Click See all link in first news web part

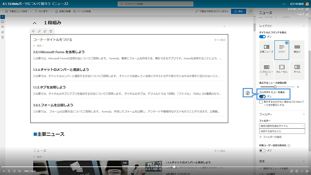coord(220,40)
